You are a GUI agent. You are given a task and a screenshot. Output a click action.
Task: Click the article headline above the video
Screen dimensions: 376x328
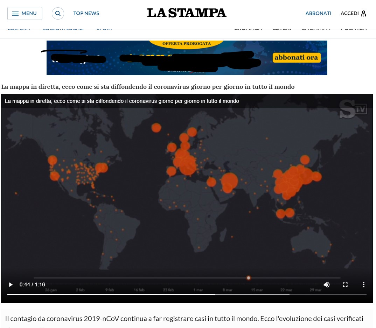(148, 87)
